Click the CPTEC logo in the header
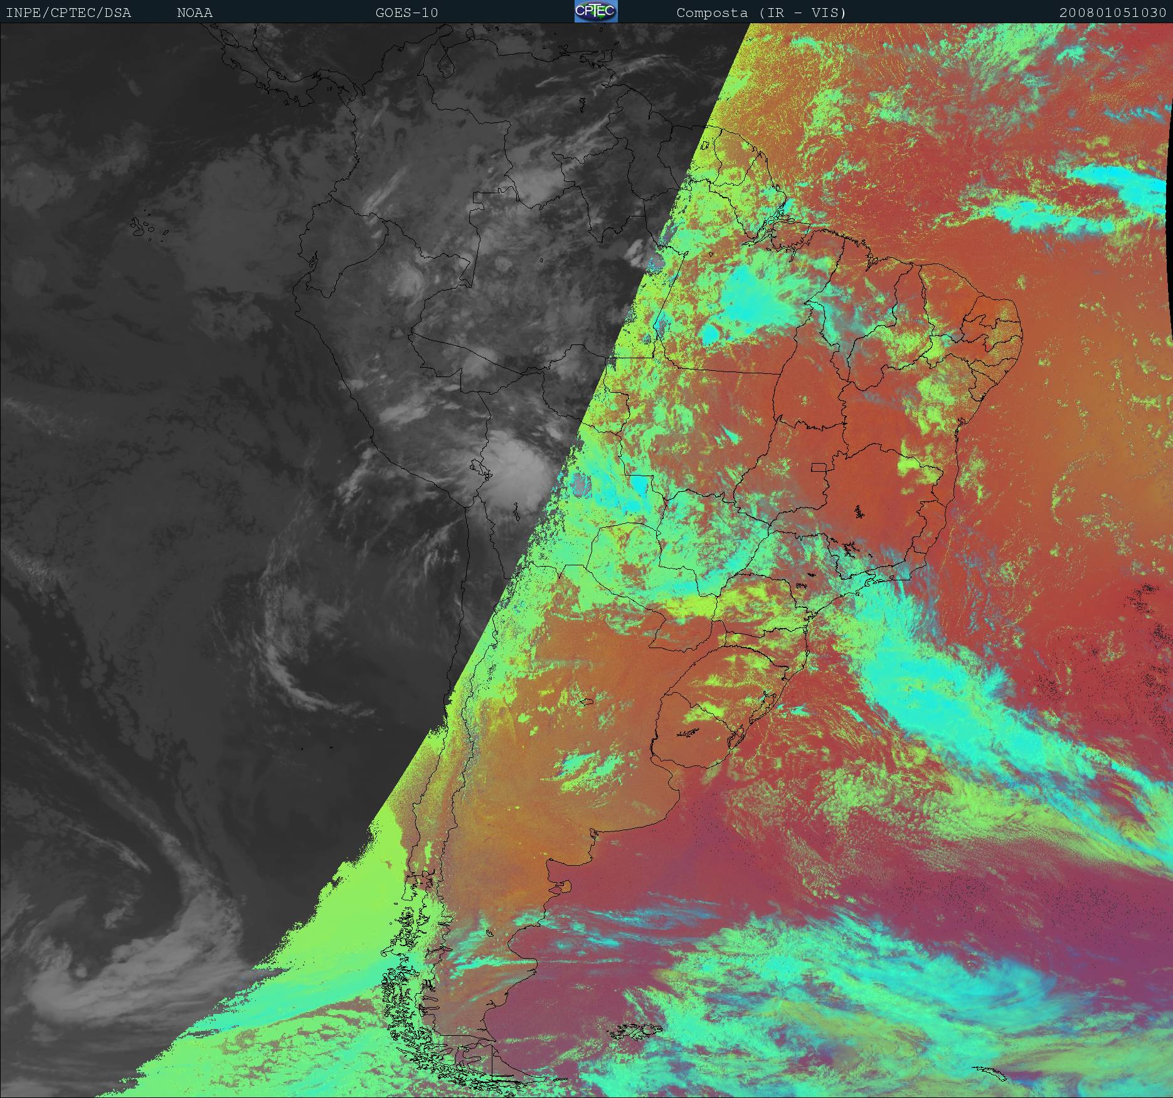This screenshot has width=1173, height=1098. point(596,11)
